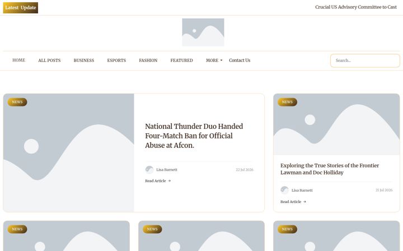
Task: Open the National Thunder Duo article title
Action: click(x=194, y=136)
